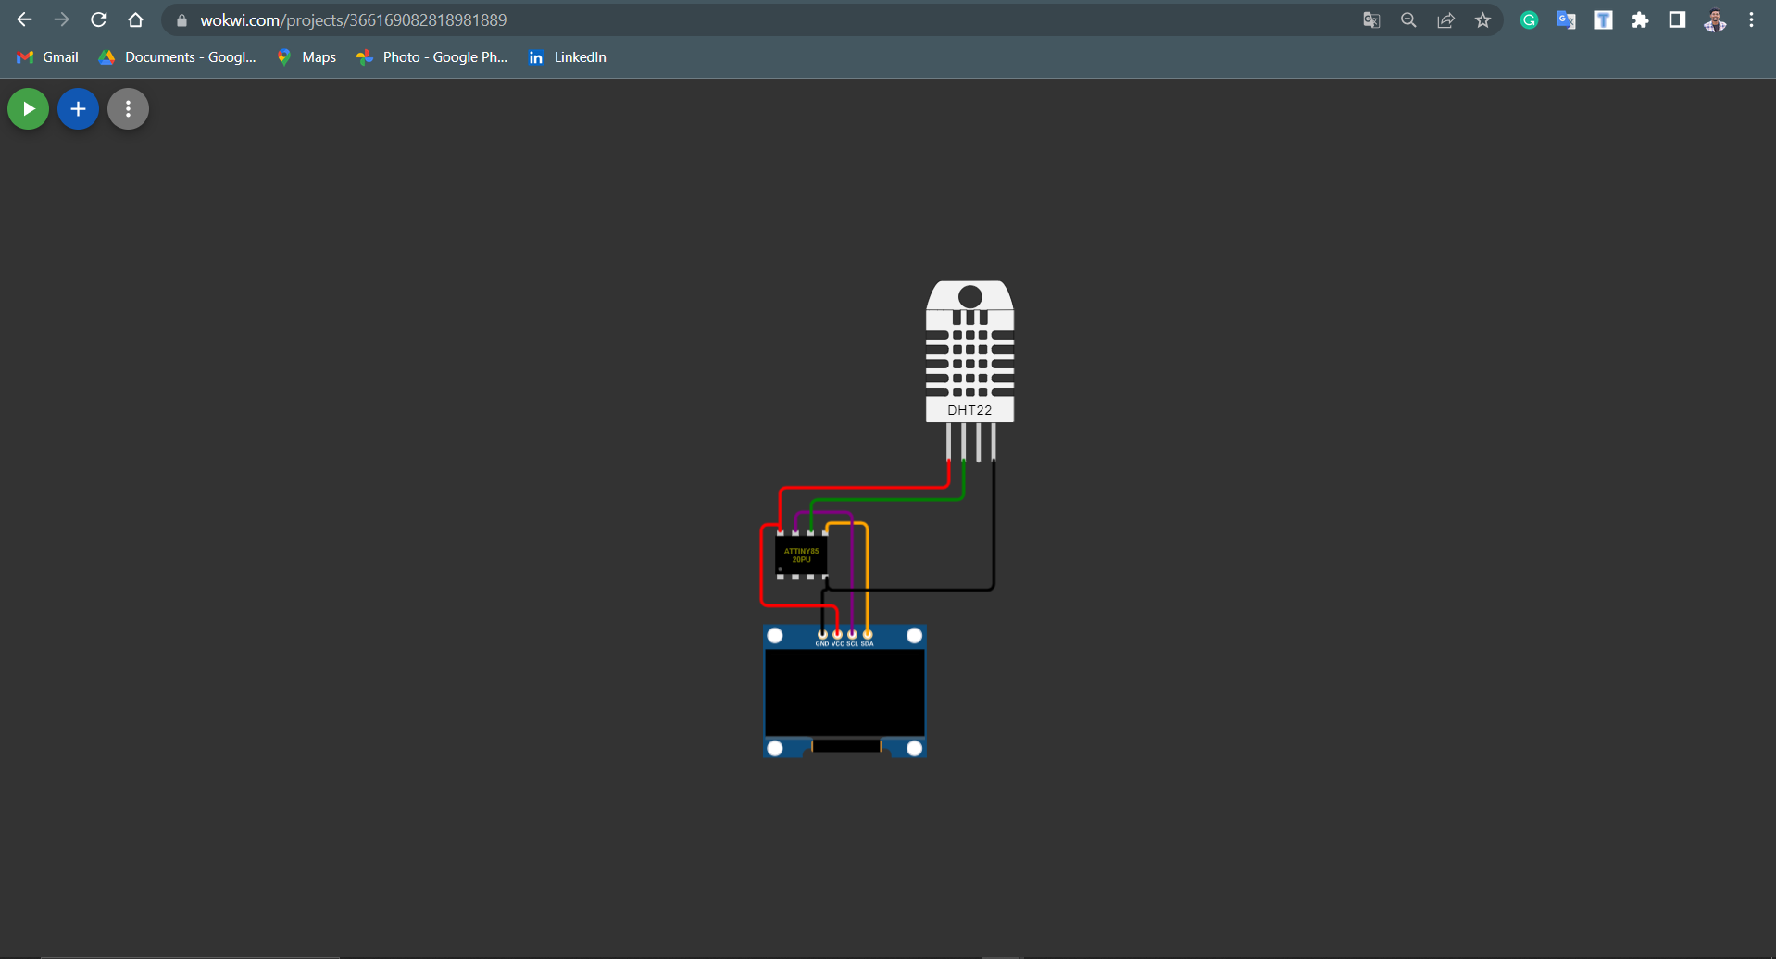Viewport: 1776px width, 959px height.
Task: Open the share this page icon
Action: click(x=1445, y=19)
